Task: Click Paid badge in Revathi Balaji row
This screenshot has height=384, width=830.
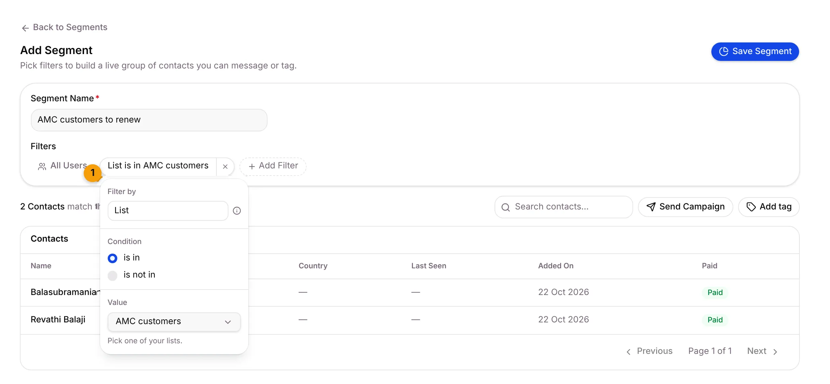Action: [x=715, y=320]
